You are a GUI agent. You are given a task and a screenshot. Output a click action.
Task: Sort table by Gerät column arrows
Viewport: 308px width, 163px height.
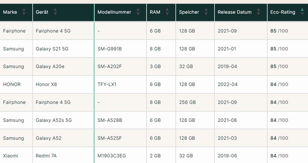coord(55,12)
